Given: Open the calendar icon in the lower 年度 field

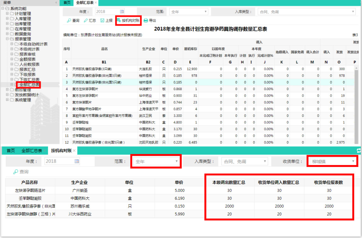Looking at the screenshot, I should [x=77, y=161].
